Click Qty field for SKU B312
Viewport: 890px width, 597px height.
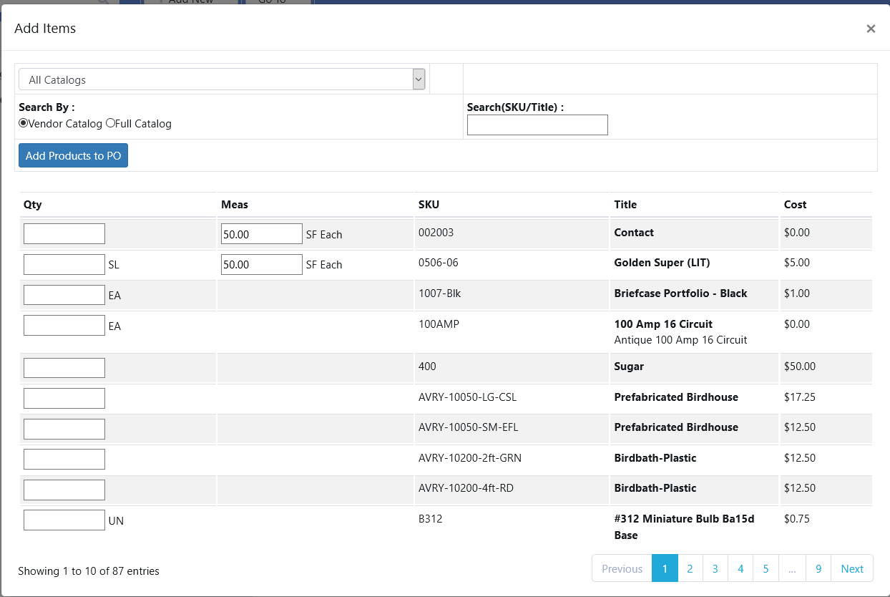tap(64, 520)
